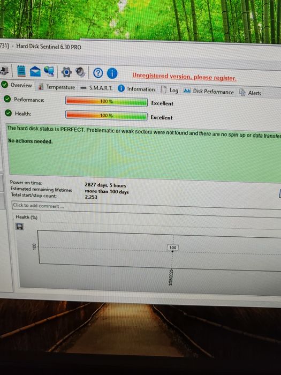
Task: Click the speaker sound toolbar icon
Action: coord(80,72)
